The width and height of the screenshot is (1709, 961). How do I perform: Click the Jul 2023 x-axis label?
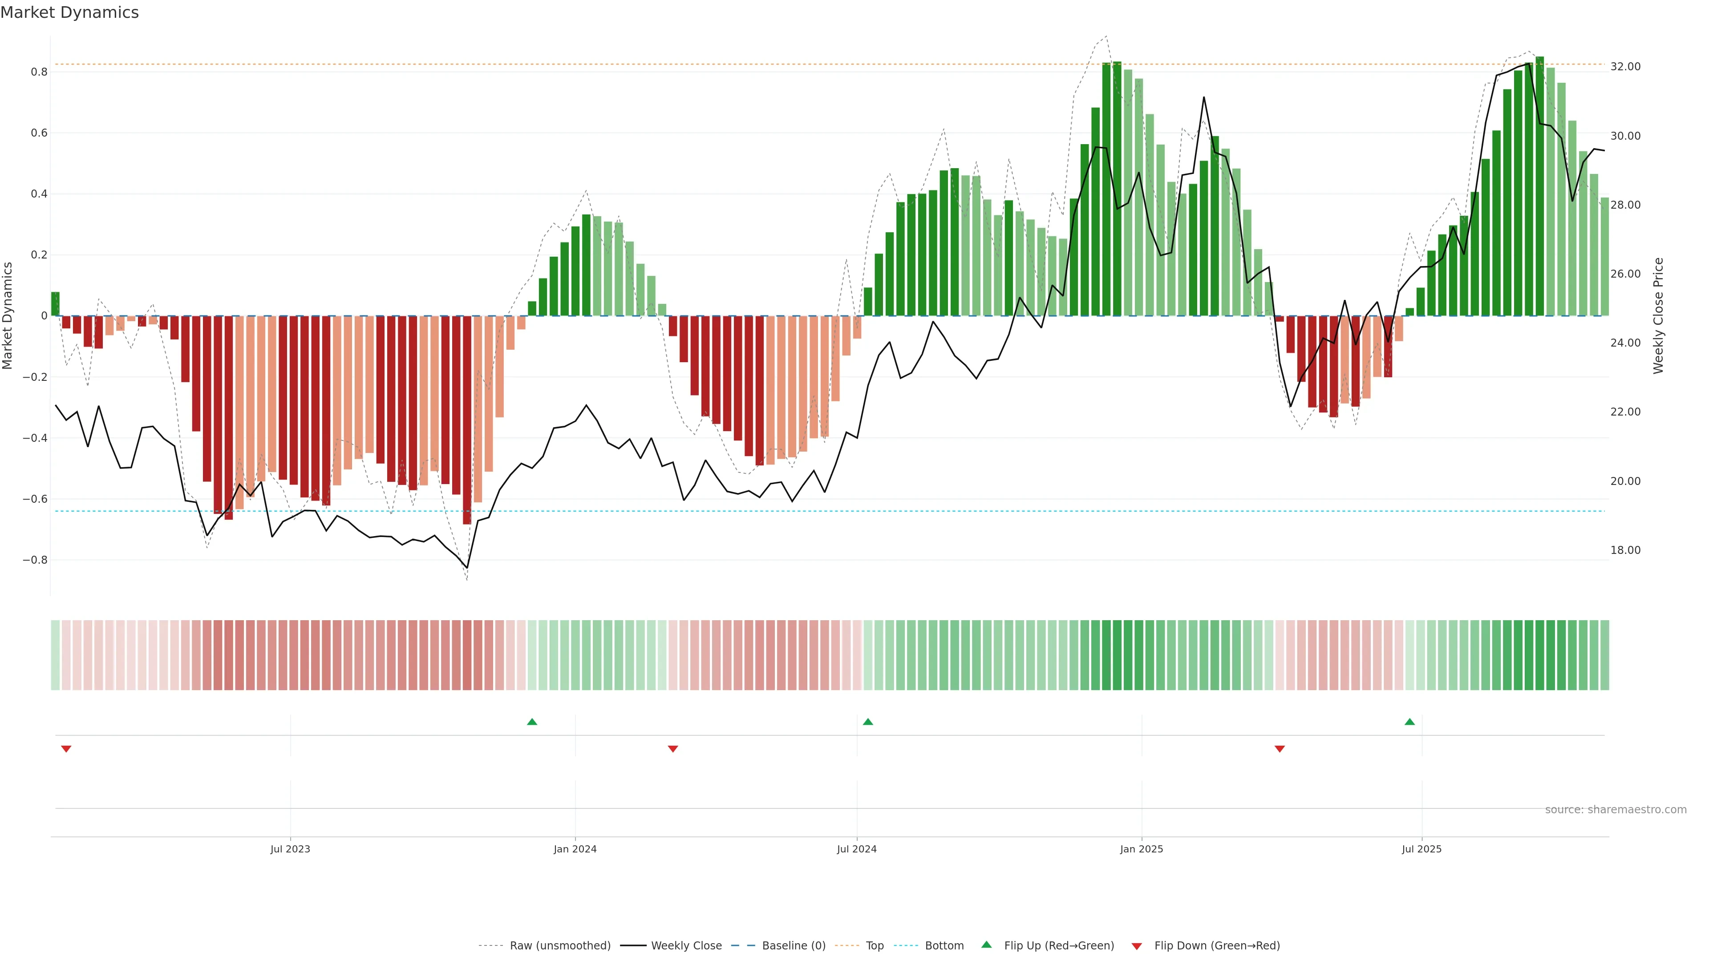[290, 849]
